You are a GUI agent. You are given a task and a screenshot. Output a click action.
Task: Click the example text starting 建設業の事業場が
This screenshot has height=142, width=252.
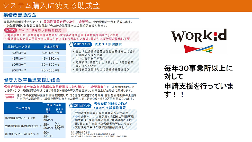(x=76, y=97)
